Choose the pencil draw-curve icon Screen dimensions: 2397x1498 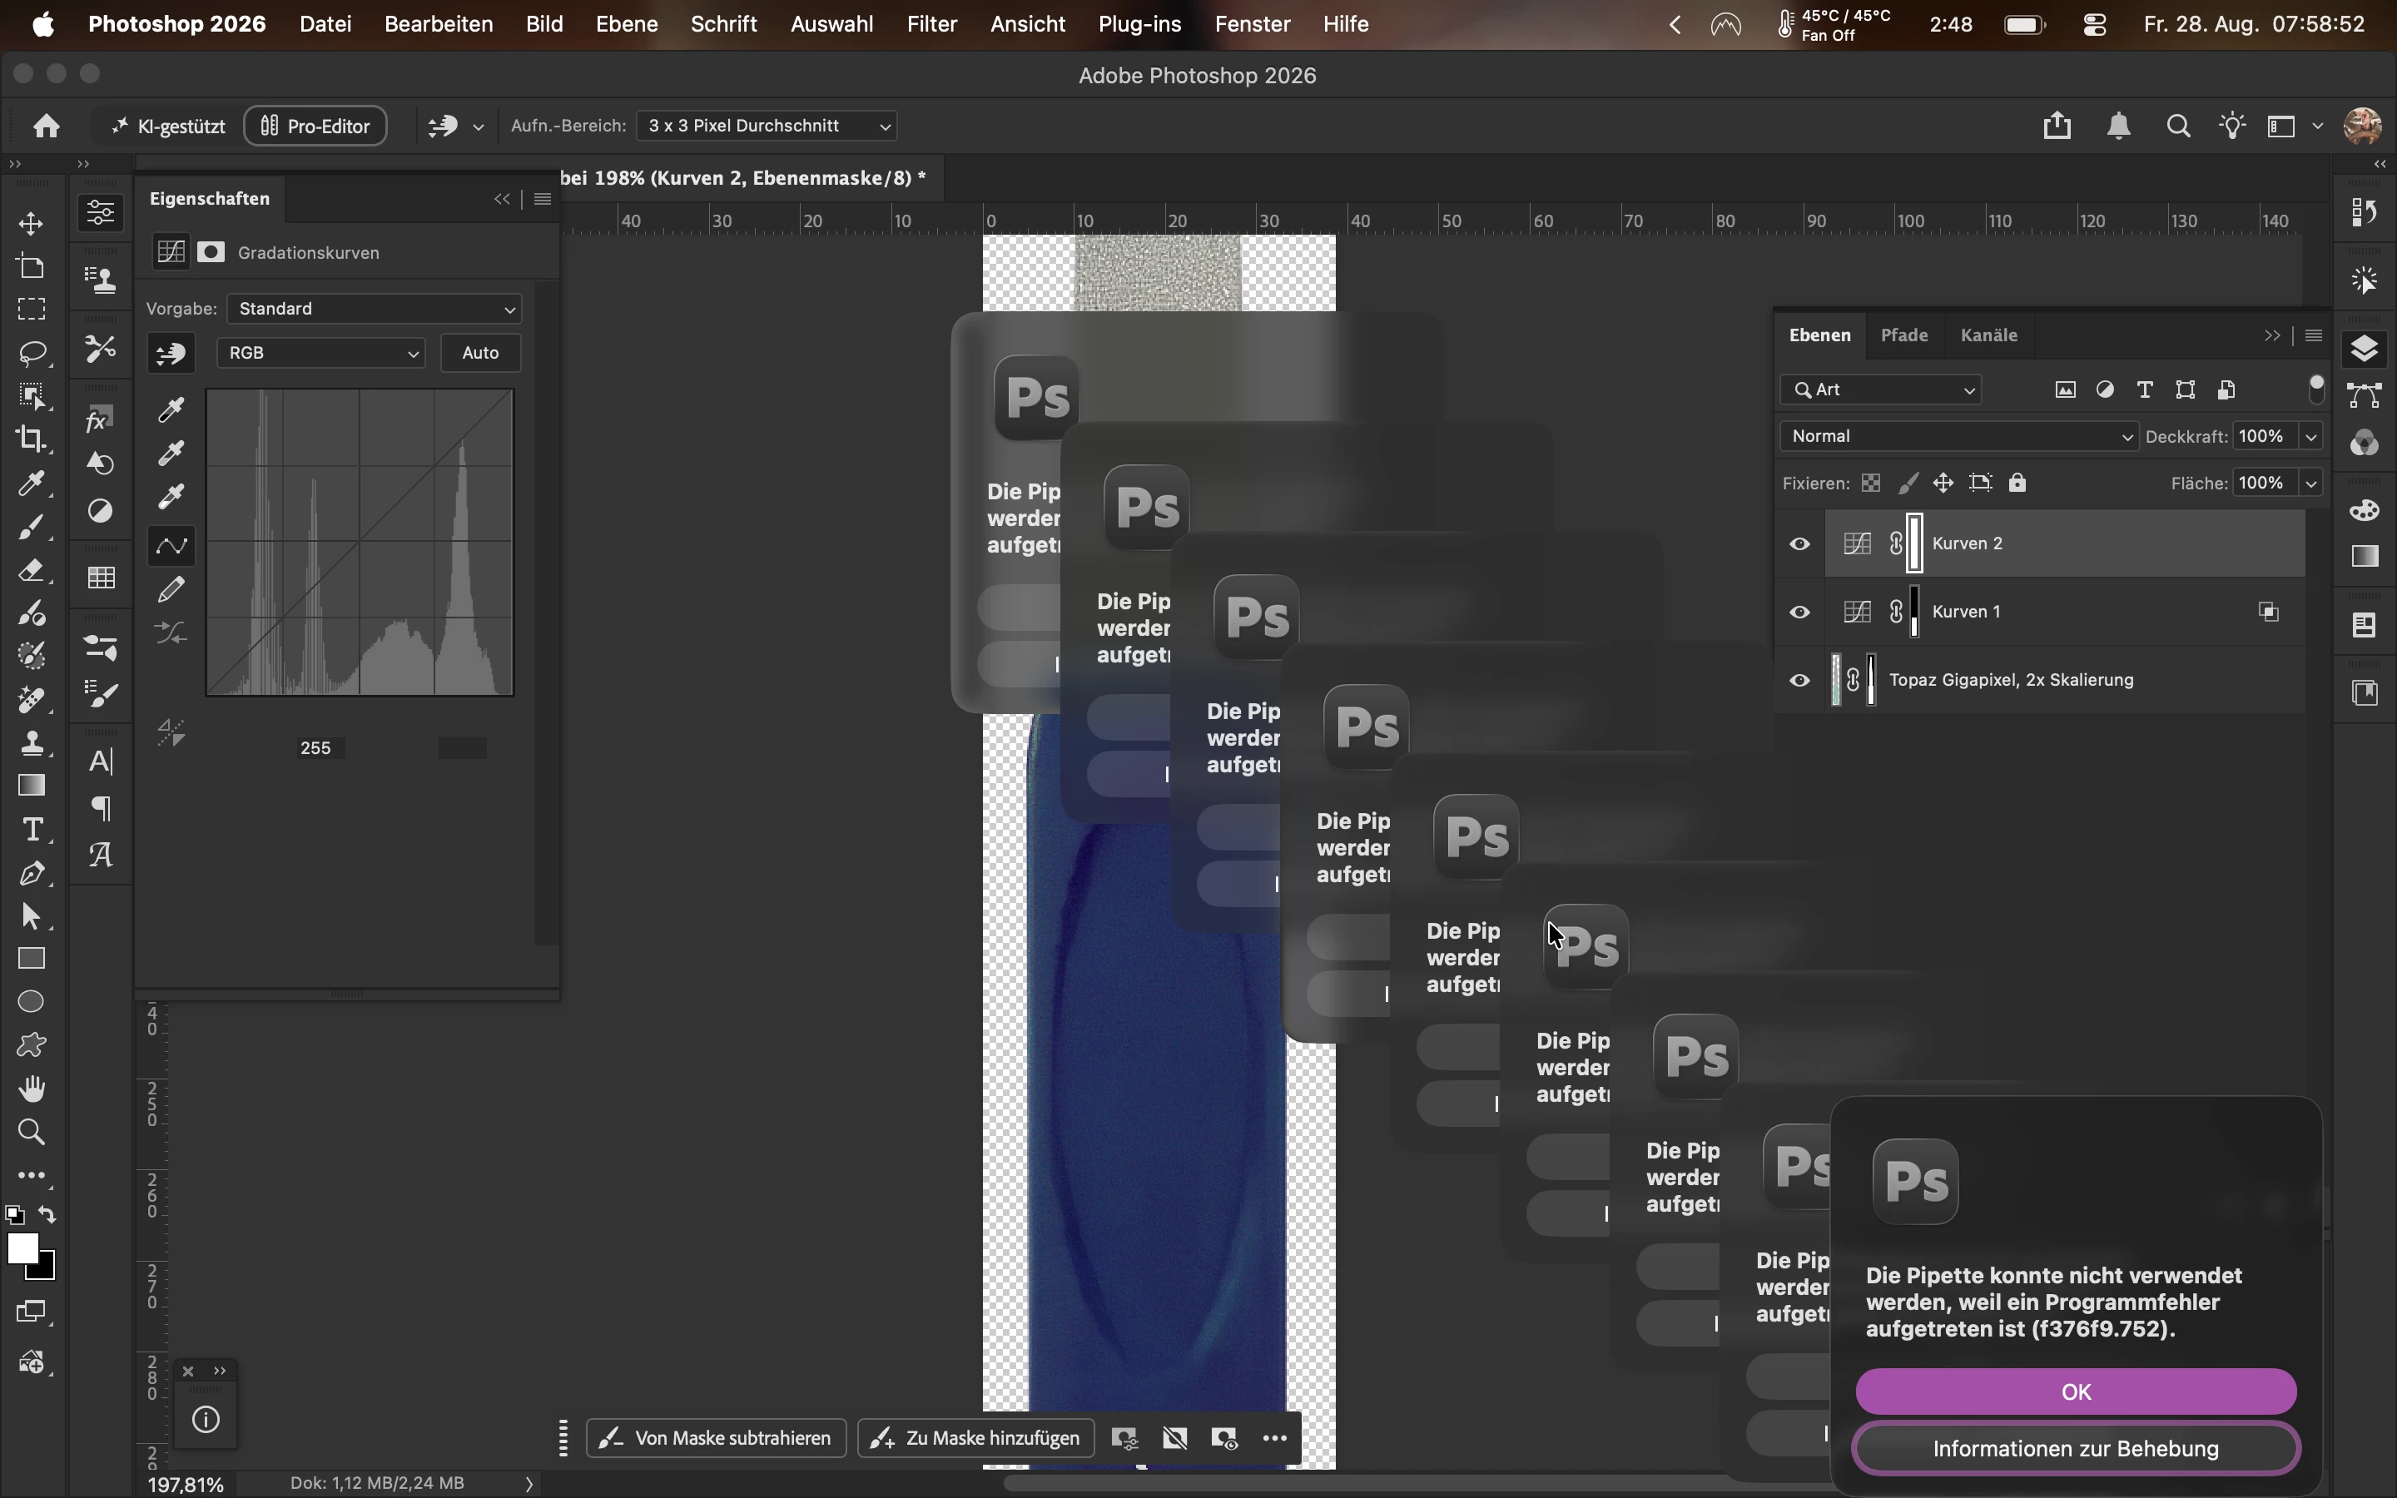[171, 589]
